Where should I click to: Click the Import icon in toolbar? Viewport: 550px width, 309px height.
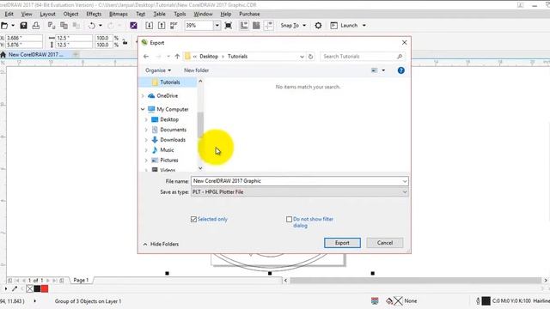[149, 26]
